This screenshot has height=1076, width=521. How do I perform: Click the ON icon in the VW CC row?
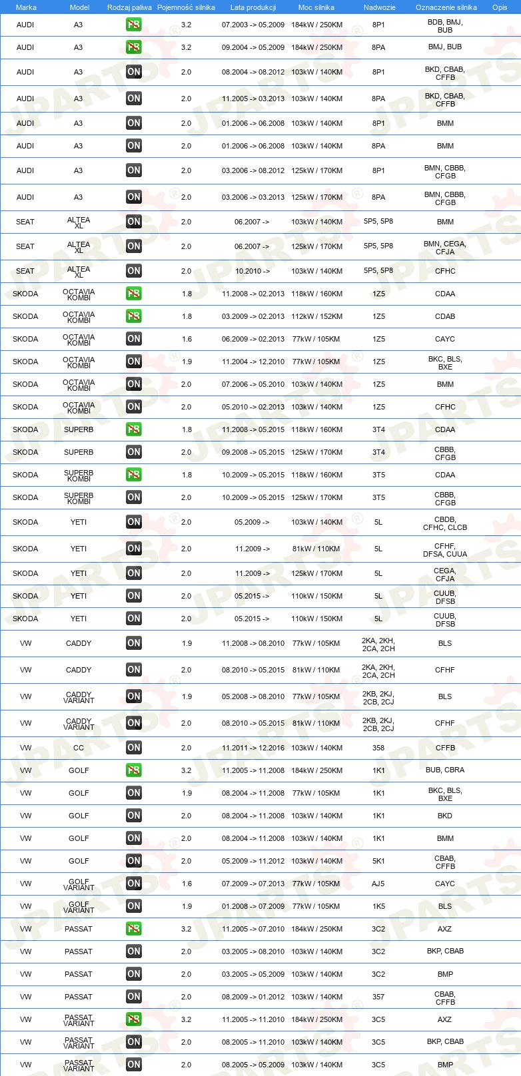(x=134, y=748)
